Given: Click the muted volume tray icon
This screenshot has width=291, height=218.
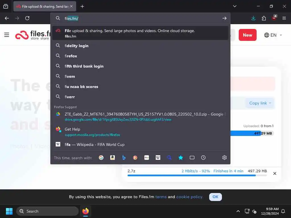Looking at the screenshot, I should click(254, 211).
